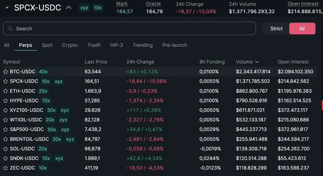Toggle the ETH-USDC favorite star
Viewport: 323px width, 176px height.
[5, 91]
